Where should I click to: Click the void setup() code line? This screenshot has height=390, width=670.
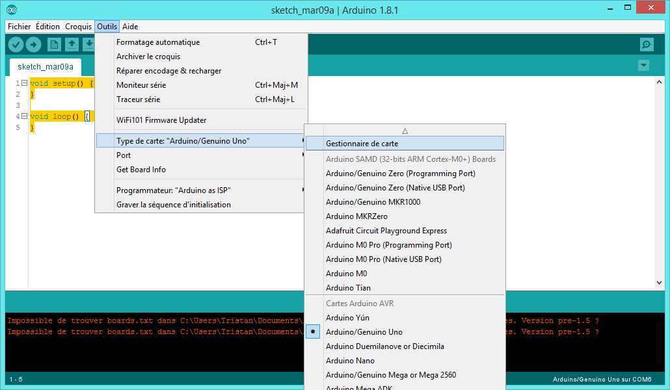[62, 83]
